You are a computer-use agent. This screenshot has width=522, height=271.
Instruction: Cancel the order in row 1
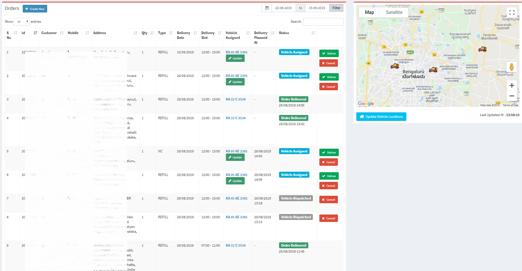[328, 63]
